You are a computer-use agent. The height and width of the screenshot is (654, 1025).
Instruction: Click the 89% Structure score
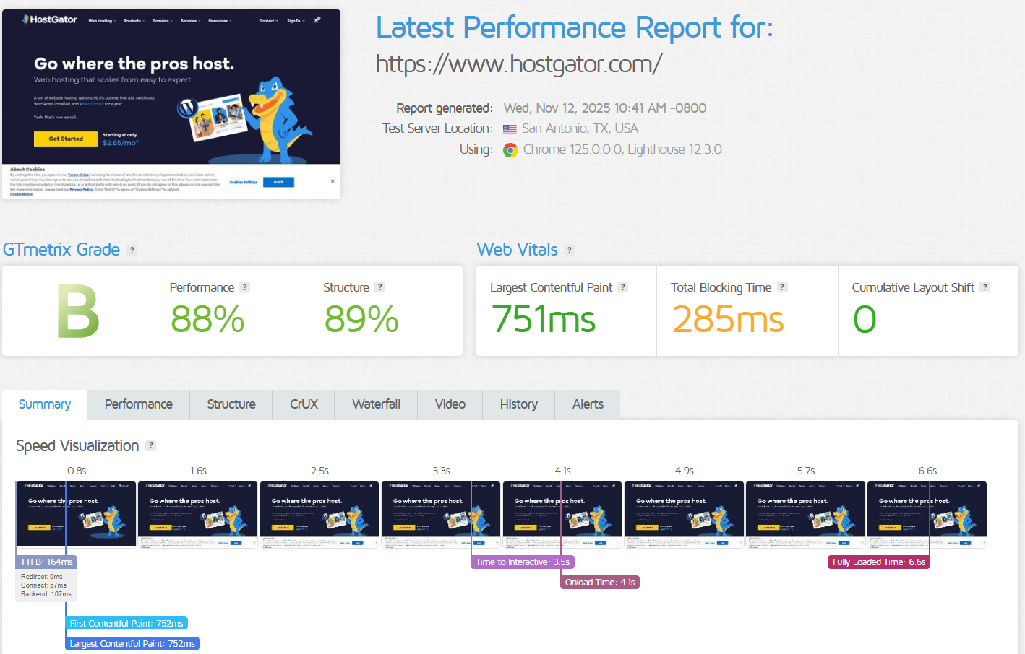pyautogui.click(x=361, y=319)
